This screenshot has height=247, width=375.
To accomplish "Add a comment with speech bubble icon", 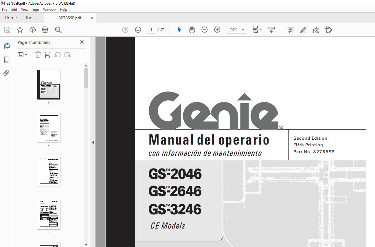I will [x=291, y=30].
